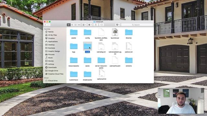This screenshot has width=207, height=116.
Task: Select the nativelog.txt file
Action: click(101, 46)
